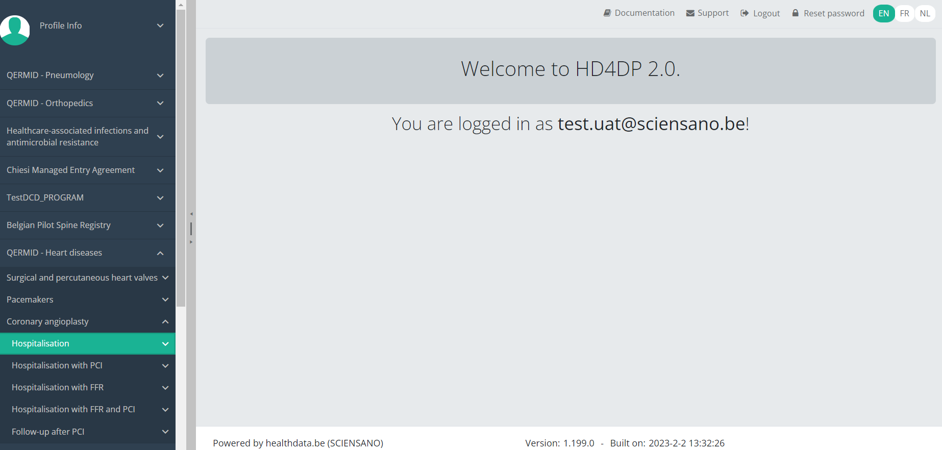Open Belgian Pilot Spine Registry menu

pyautogui.click(x=59, y=225)
